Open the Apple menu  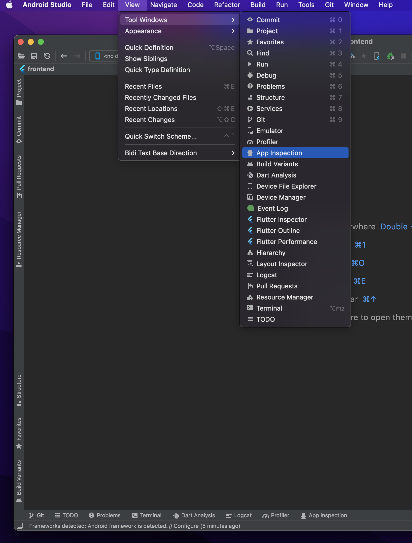click(9, 5)
